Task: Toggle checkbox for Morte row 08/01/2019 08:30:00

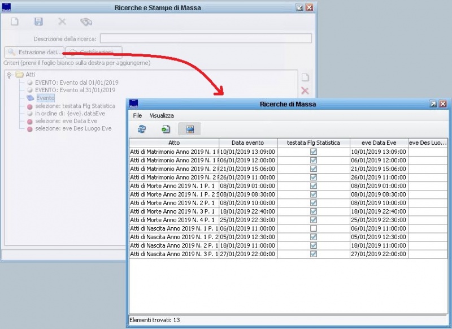Action: [x=314, y=194]
